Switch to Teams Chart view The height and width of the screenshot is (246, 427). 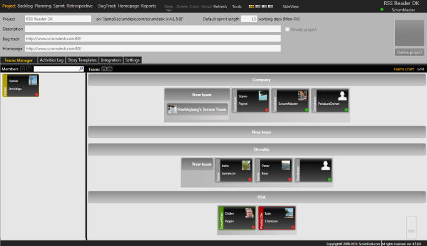(x=403, y=69)
